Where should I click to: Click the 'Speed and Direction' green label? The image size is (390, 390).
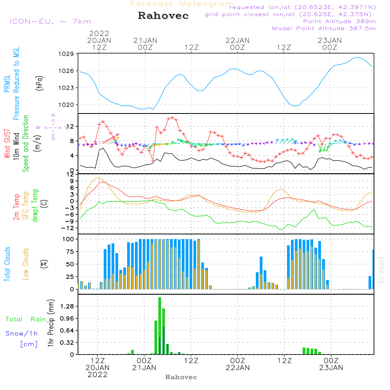pyautogui.click(x=25, y=144)
